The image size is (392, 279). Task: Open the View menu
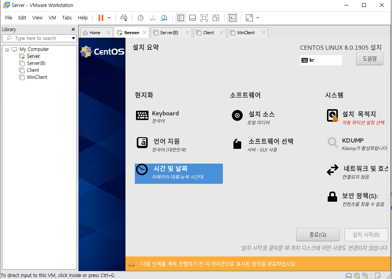(37, 18)
